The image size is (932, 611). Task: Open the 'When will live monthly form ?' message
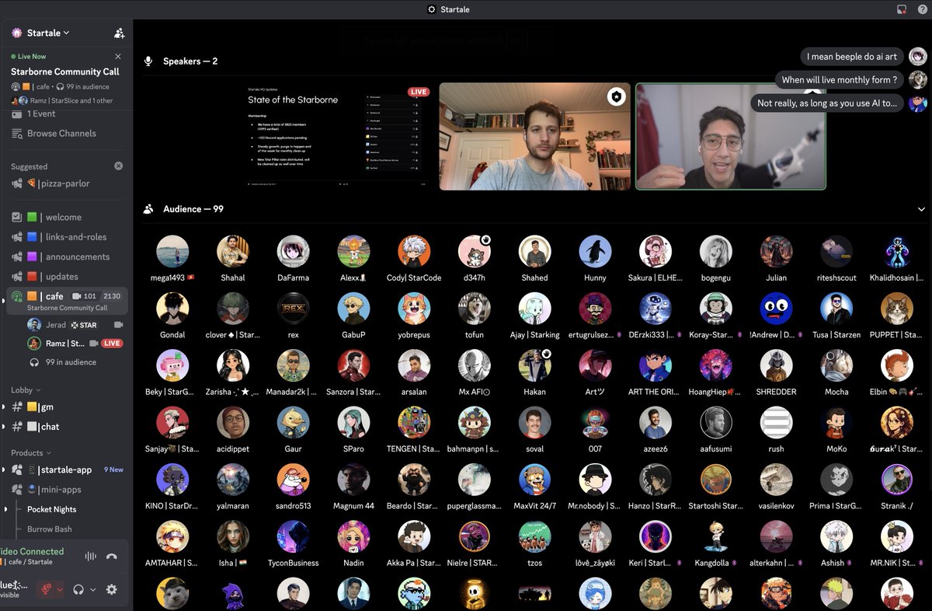click(840, 79)
